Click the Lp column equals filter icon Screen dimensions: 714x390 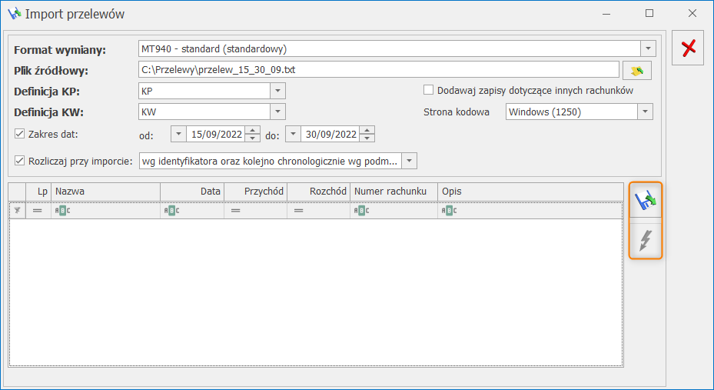click(38, 211)
